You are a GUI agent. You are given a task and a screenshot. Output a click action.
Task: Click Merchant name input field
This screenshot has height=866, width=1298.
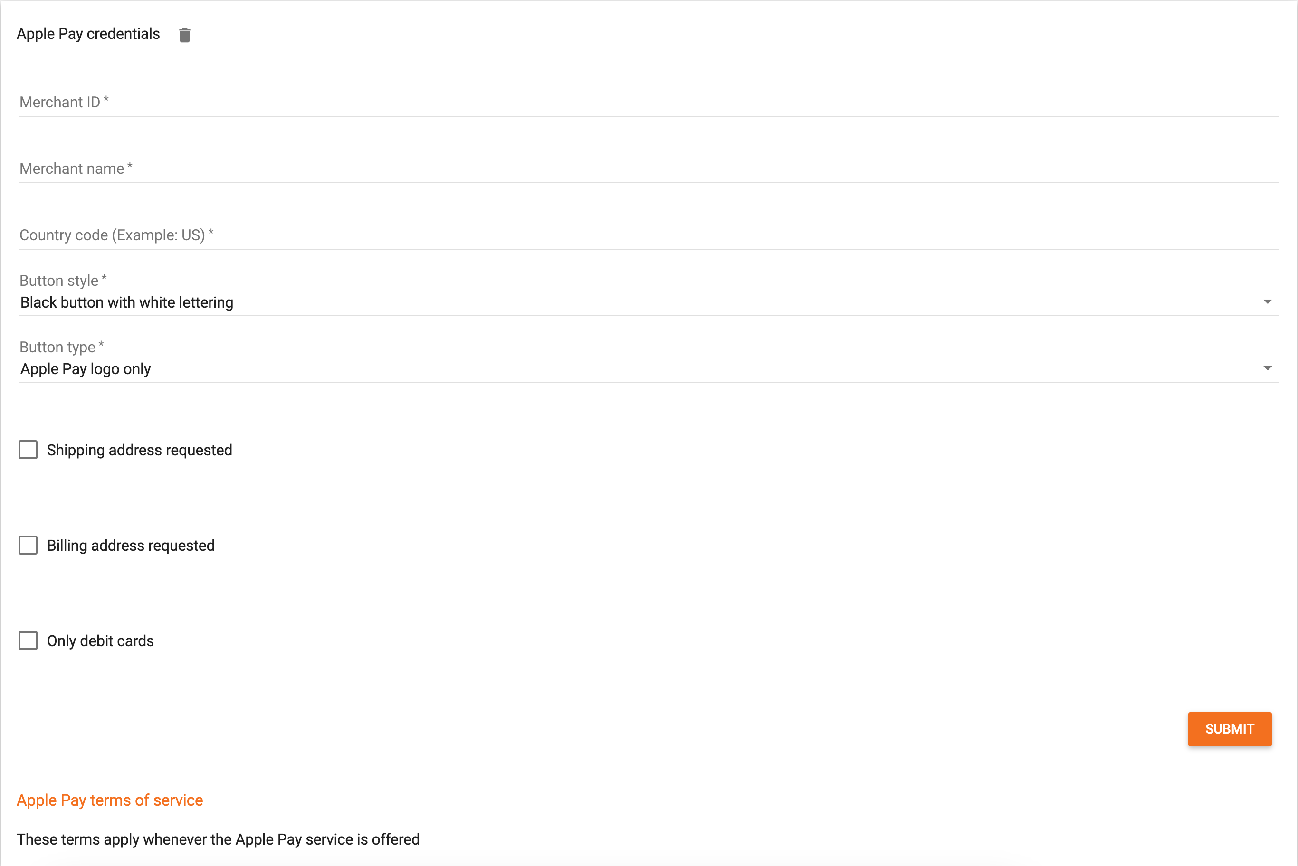pyautogui.click(x=648, y=168)
